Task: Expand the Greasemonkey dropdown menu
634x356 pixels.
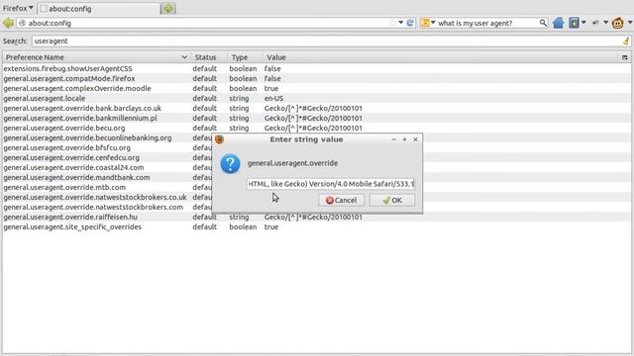Action: coord(630,23)
